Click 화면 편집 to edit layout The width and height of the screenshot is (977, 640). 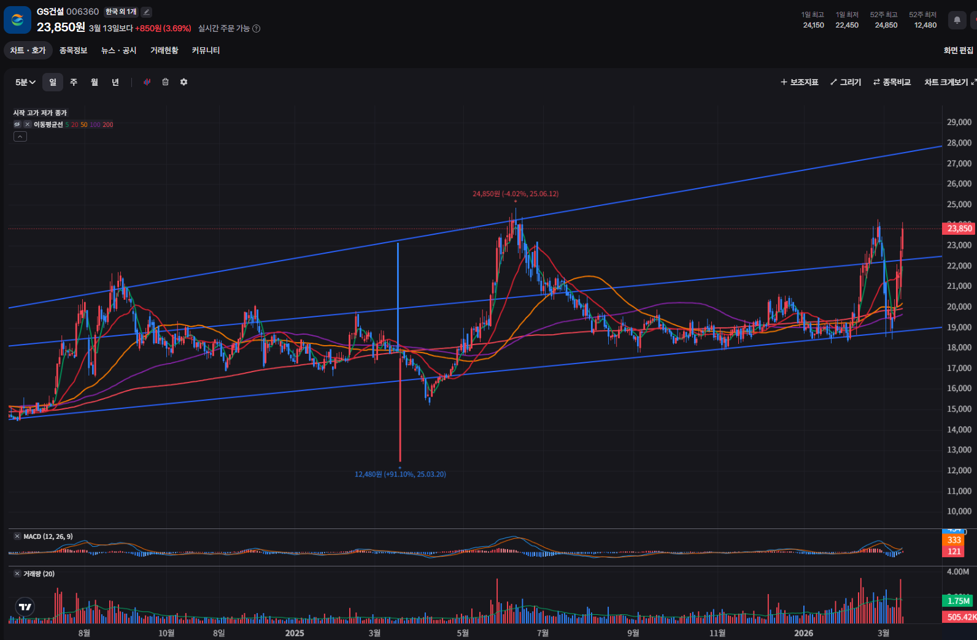[959, 50]
